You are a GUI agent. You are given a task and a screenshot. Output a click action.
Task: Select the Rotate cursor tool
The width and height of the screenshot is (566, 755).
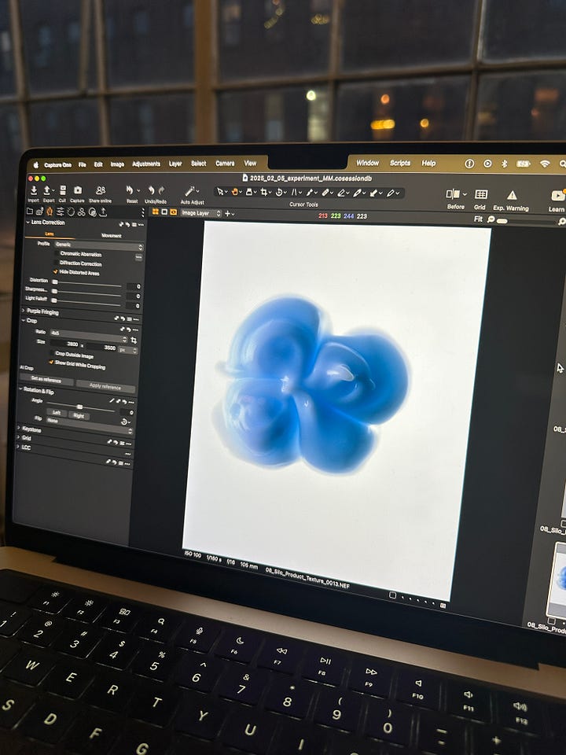(278, 193)
